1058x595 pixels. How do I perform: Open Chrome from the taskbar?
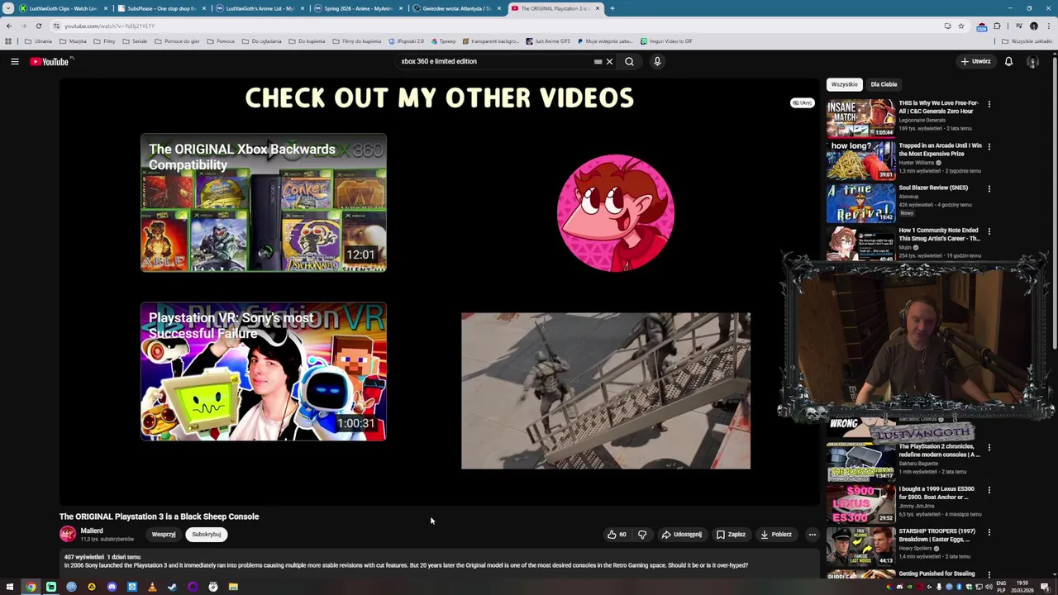coord(31,587)
